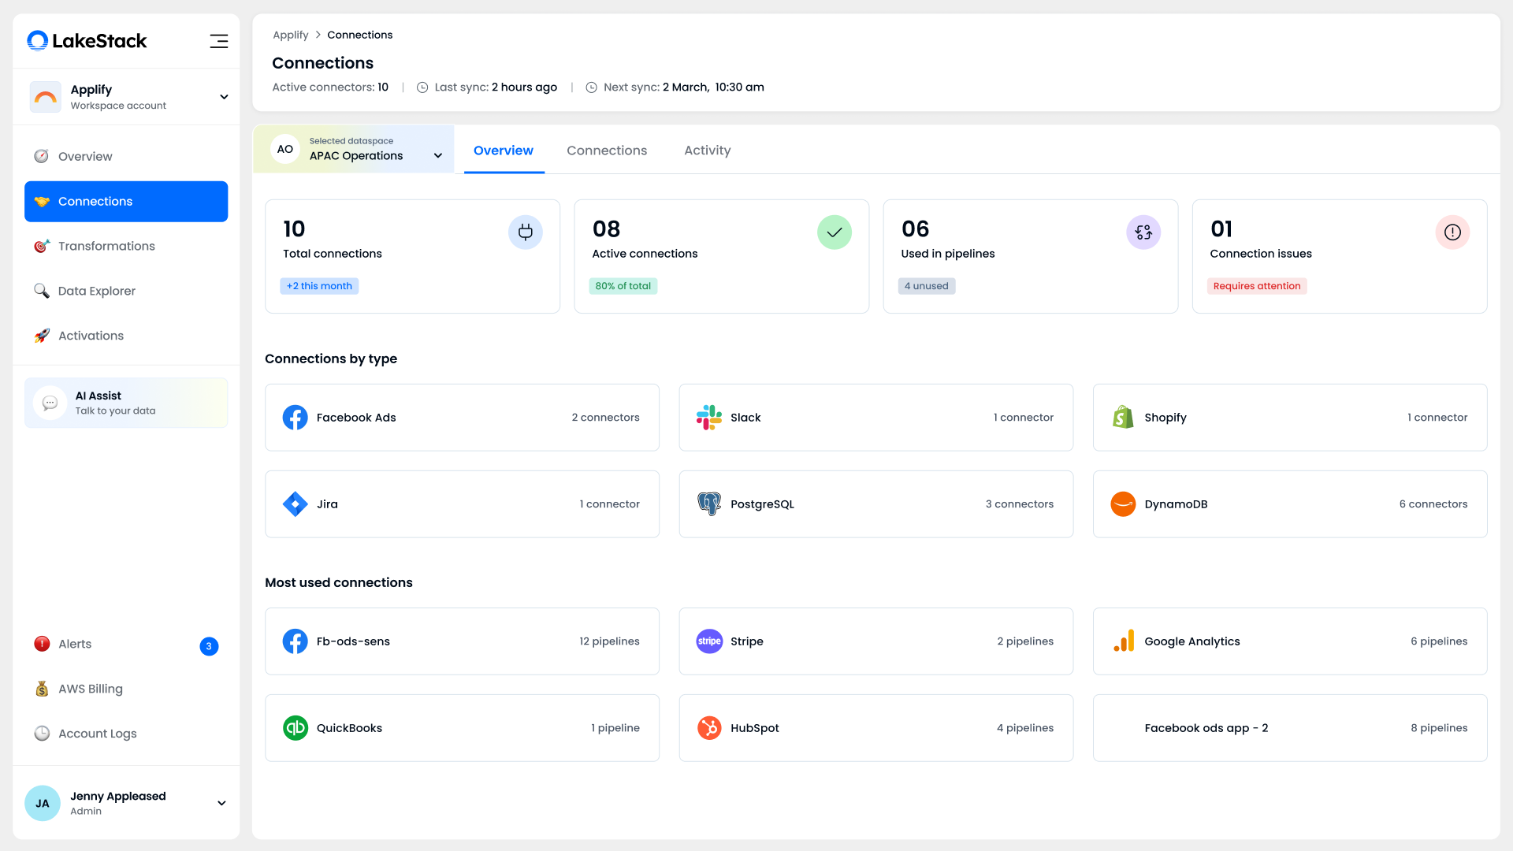The image size is (1513, 851).
Task: Open Transformations in the sidebar
Action: coord(106,246)
